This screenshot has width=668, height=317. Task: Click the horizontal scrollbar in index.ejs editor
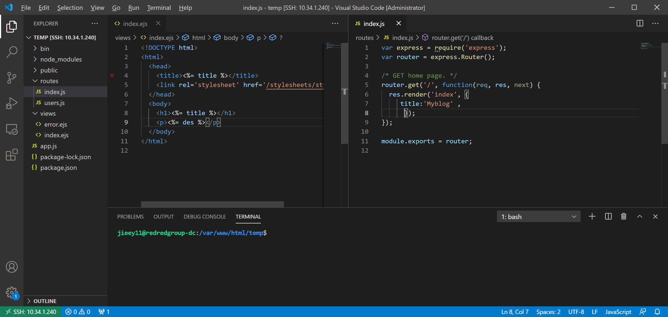[x=212, y=204]
